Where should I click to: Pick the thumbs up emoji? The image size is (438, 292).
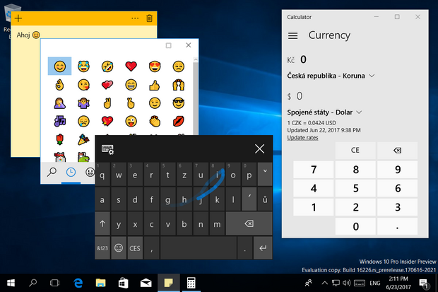pyautogui.click(x=155, y=85)
